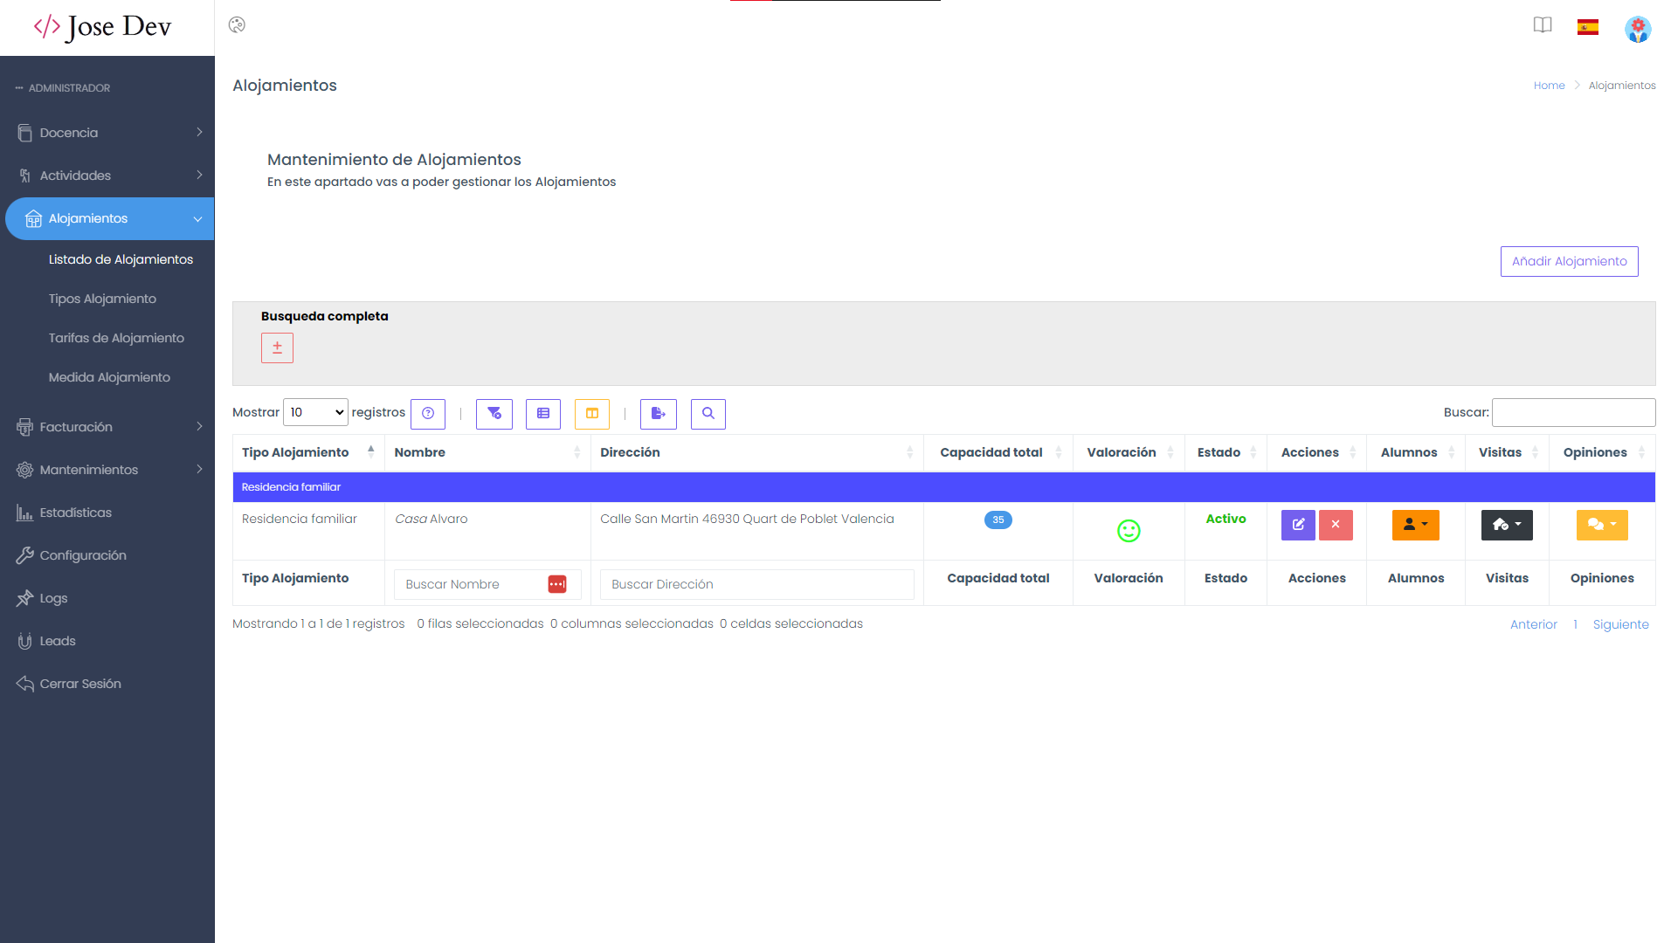This screenshot has width=1664, height=943.
Task: Open the black Visitas dropdown button
Action: [1506, 525]
